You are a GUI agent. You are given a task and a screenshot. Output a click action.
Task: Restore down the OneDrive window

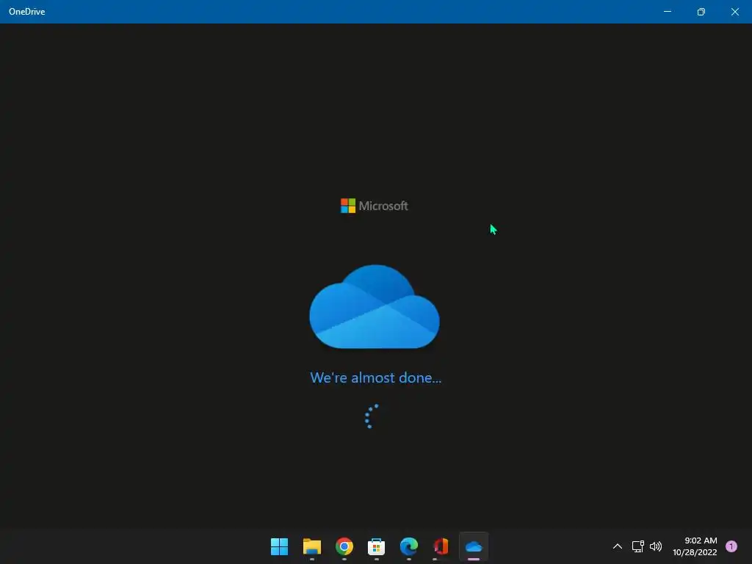point(701,12)
